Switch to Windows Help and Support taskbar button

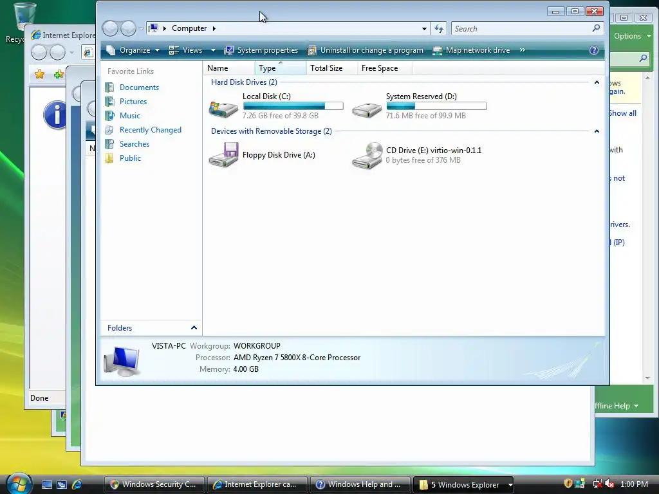360,484
